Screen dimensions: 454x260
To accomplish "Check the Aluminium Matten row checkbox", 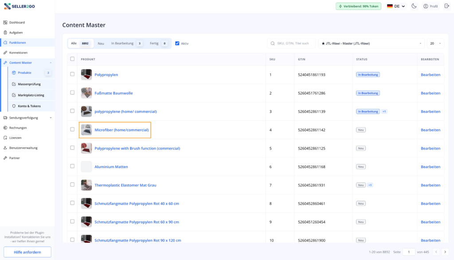I will pyautogui.click(x=72, y=166).
